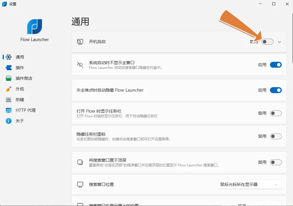Turn off 失去焦点时自动隐藏 Flow Launcher toggle
Image resolution: width=293 pixels, height=206 pixels.
click(276, 90)
